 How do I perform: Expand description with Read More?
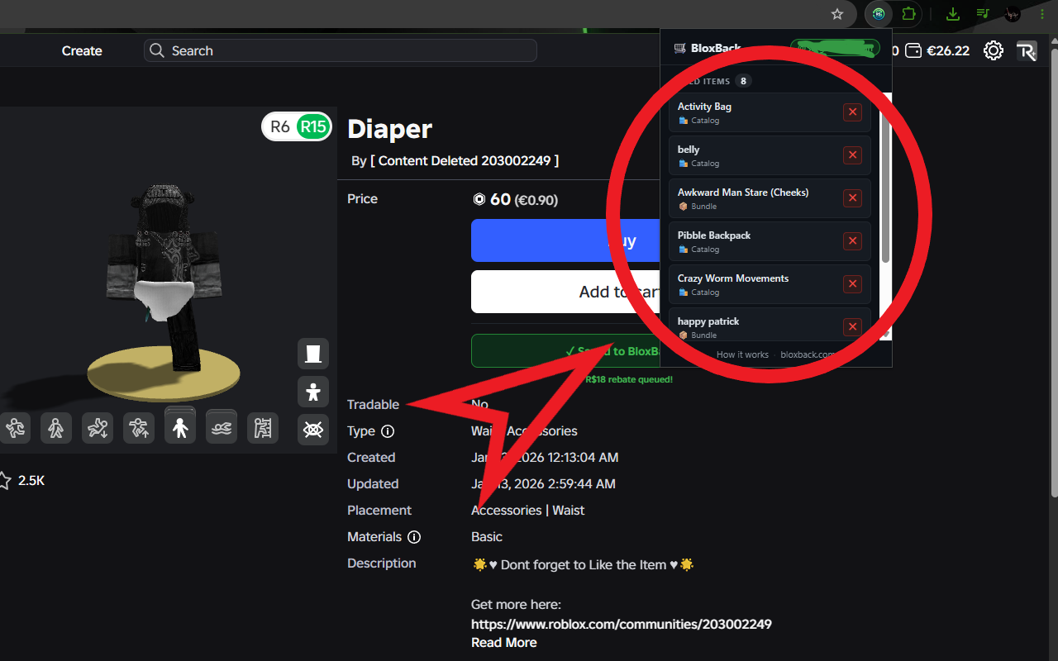[x=503, y=642]
